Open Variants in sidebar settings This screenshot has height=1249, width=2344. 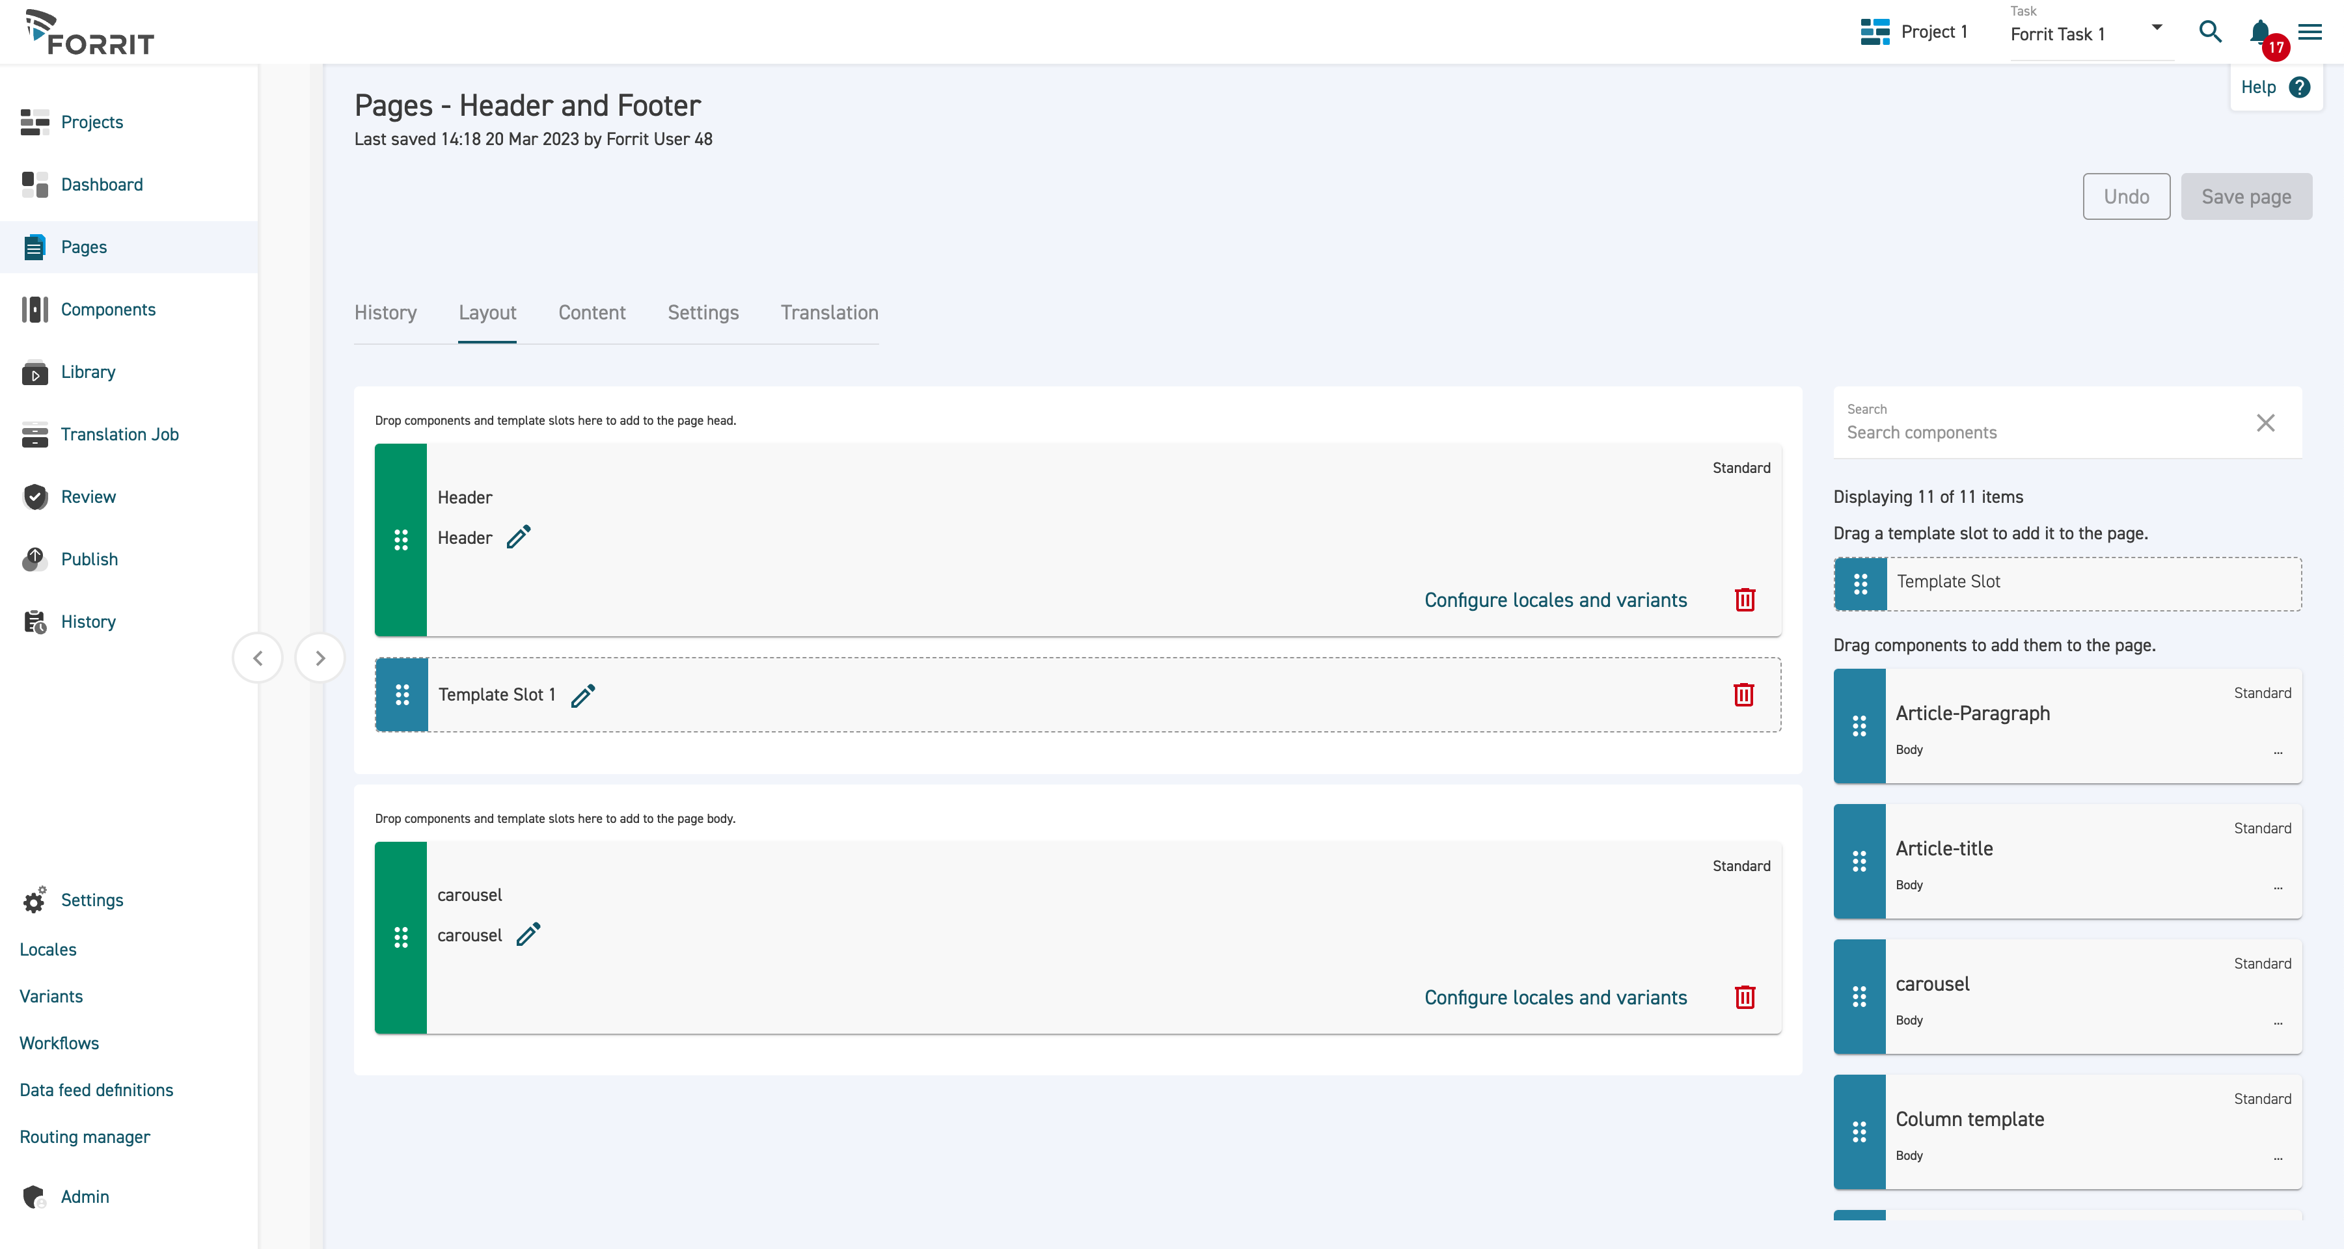(51, 996)
